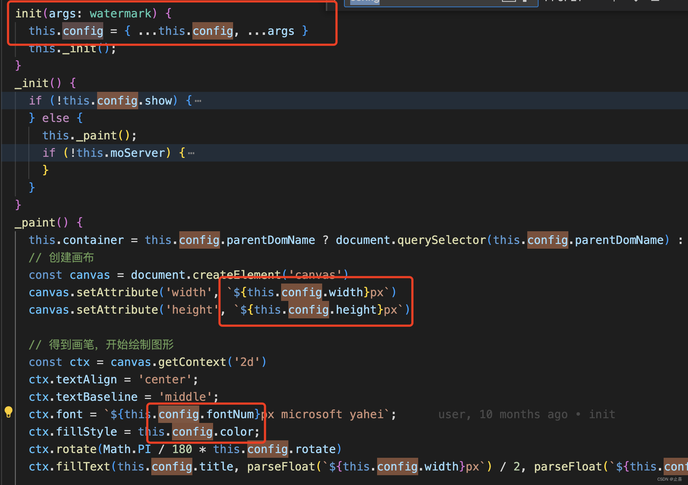
Task: Click the first 'parseFloat' call
Action: 281,466
